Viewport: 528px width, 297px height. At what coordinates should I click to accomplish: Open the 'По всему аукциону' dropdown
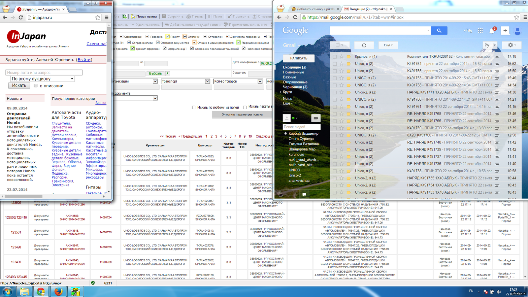point(42,79)
